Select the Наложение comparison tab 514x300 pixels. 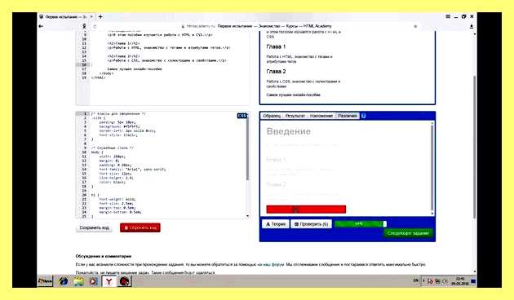[321, 116]
